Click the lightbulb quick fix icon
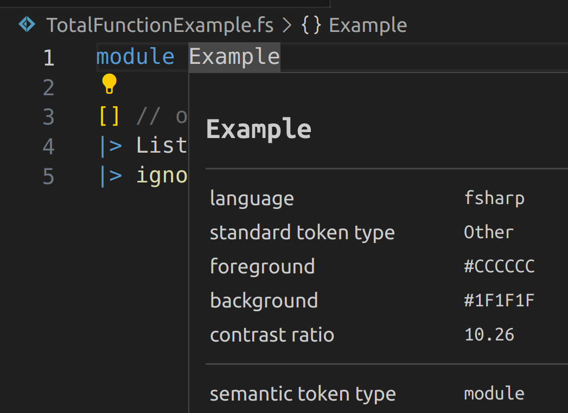This screenshot has width=568, height=413. (x=109, y=84)
